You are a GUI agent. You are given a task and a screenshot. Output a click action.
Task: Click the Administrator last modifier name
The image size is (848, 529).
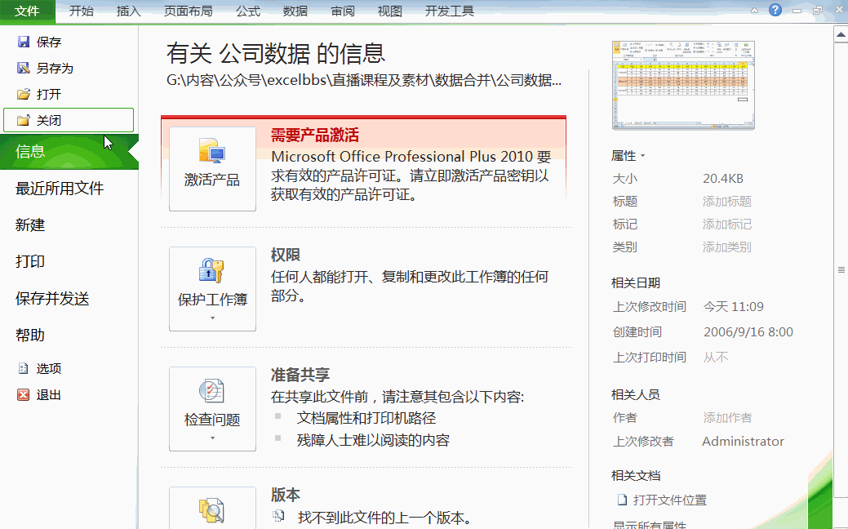[x=743, y=442]
